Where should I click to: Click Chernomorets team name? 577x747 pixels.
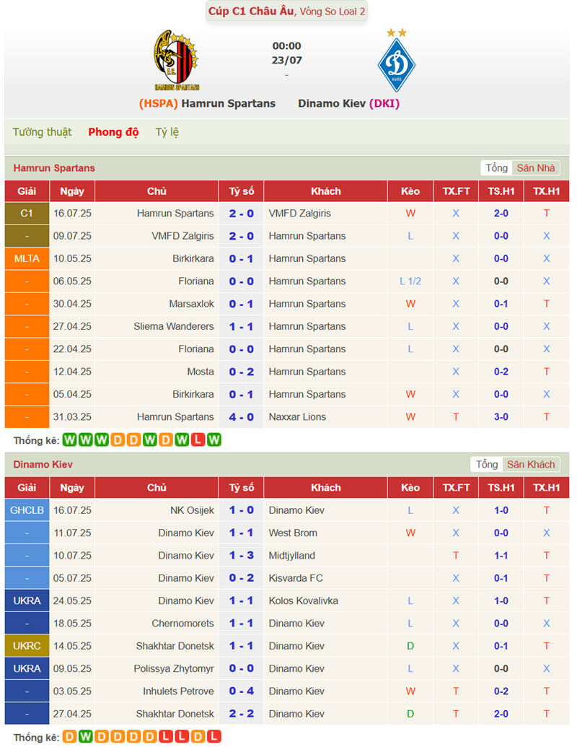click(182, 623)
